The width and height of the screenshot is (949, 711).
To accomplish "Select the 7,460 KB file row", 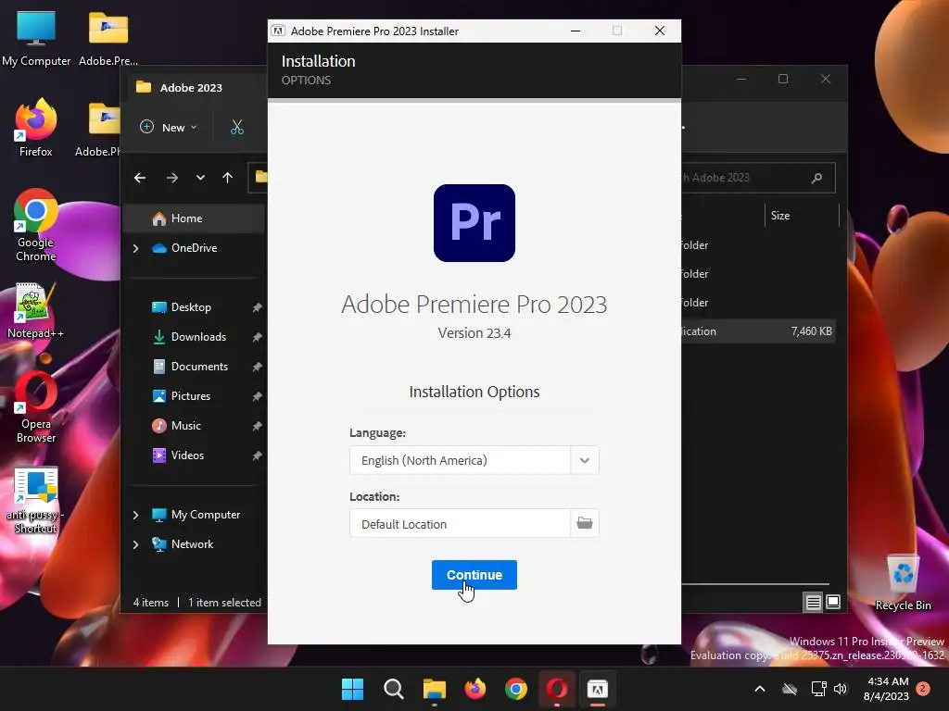I will [758, 331].
